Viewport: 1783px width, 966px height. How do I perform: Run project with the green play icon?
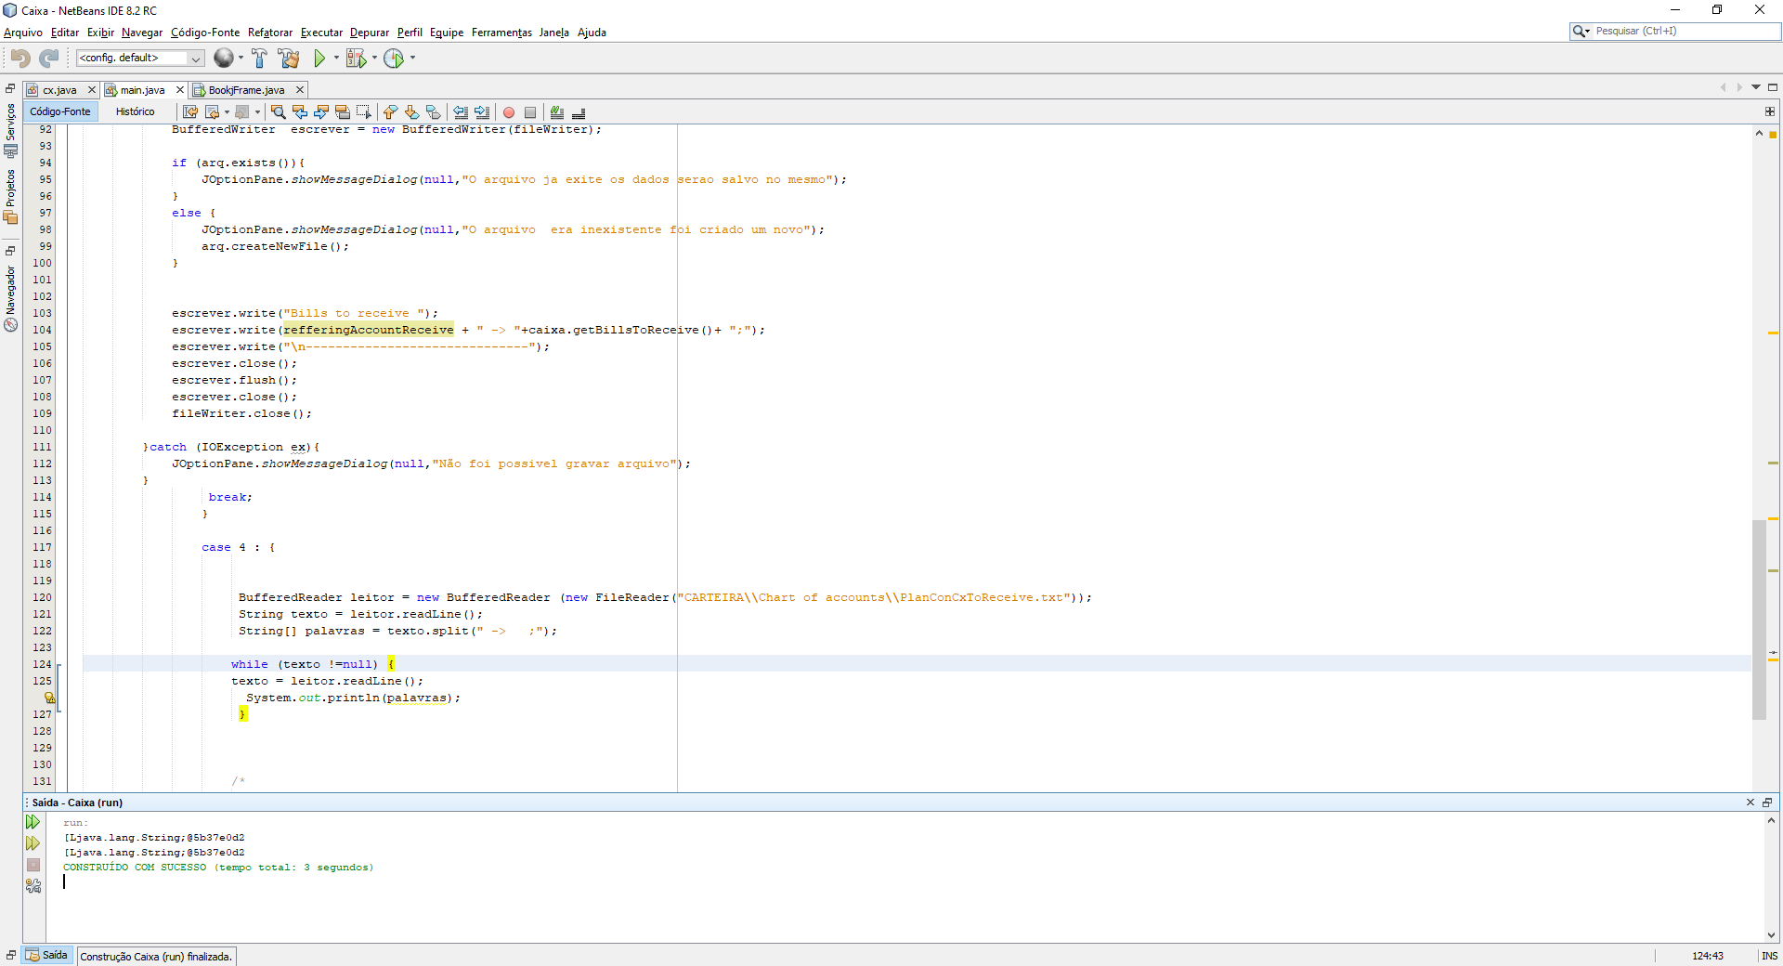pos(319,58)
